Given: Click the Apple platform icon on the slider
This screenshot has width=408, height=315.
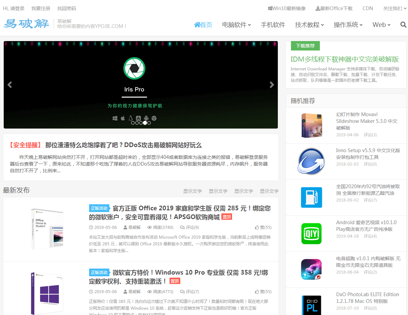Looking at the screenshot, I should 122,117.
